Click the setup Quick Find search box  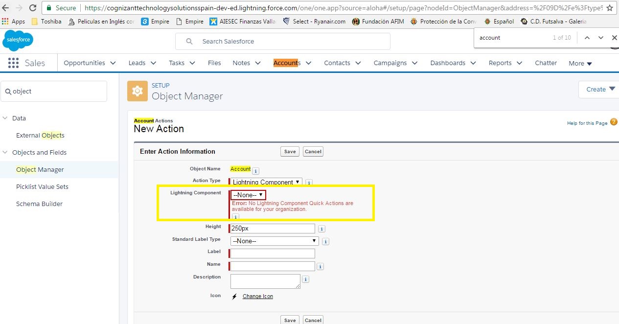point(54,92)
